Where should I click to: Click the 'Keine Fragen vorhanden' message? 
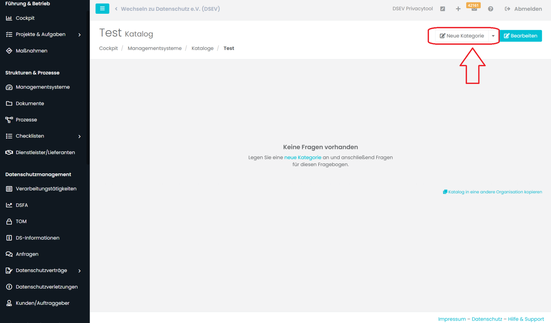[x=320, y=147]
